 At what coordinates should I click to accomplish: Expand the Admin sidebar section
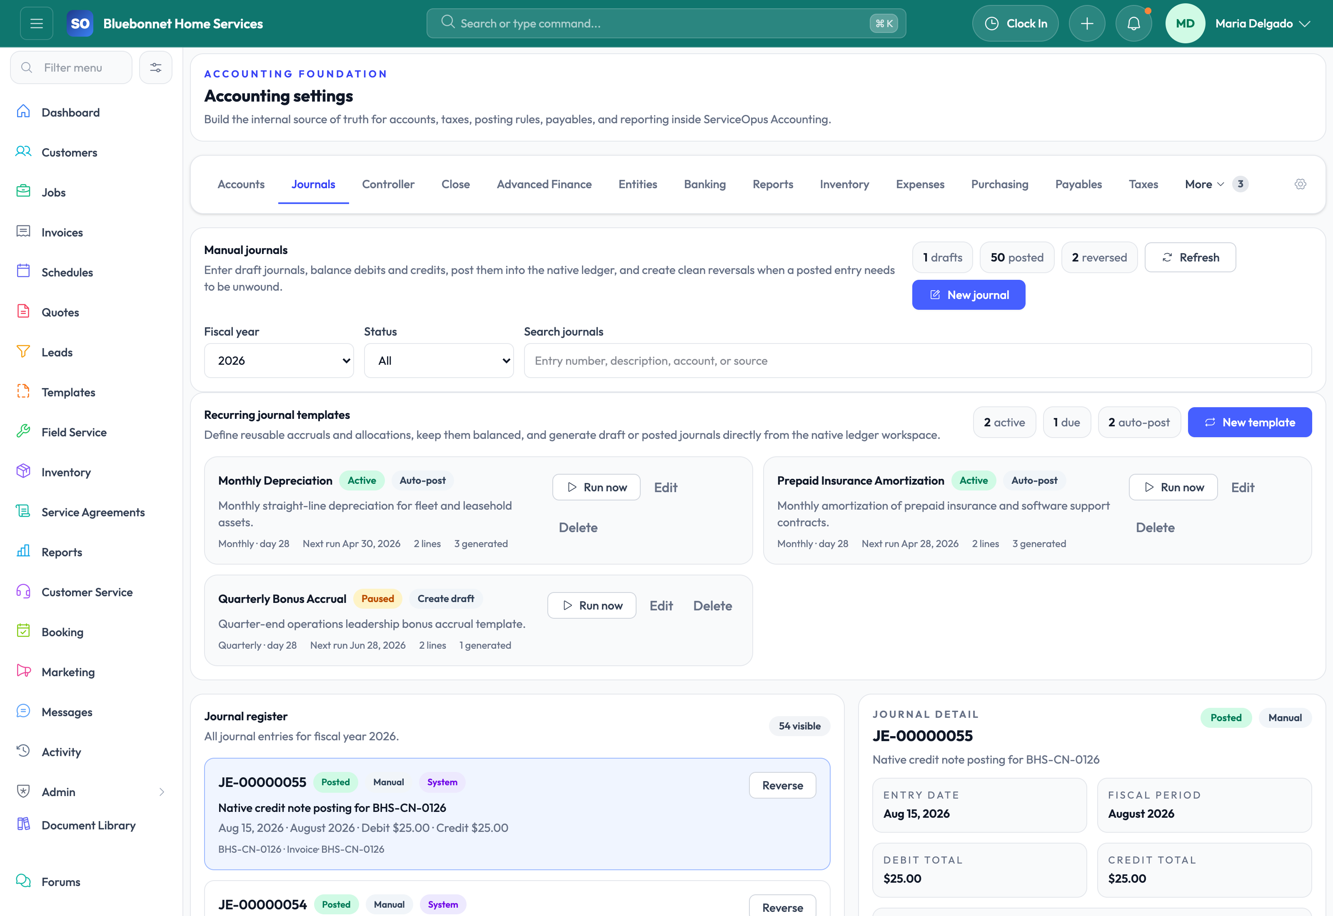pos(91,792)
